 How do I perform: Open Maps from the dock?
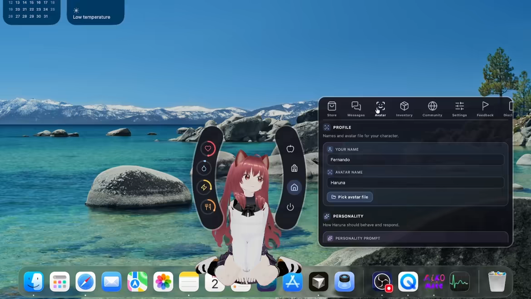(137, 281)
